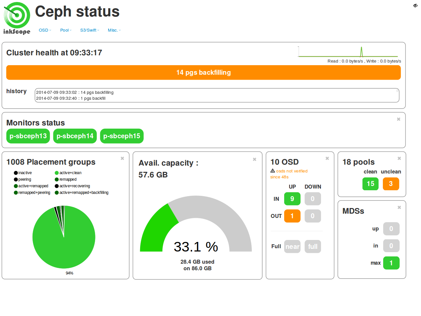Close the 10 OSD panel
The image size is (421, 316).
pos(327,158)
